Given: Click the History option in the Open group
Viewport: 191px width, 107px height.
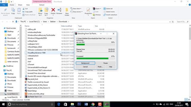Looking at the screenshot, I should click(x=97, y=15).
